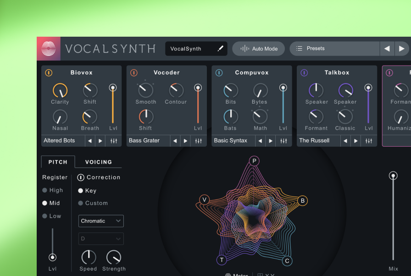Open Talkbox advanced settings sliders icon
Image resolution: width=411 pixels, height=276 pixels.
point(369,141)
